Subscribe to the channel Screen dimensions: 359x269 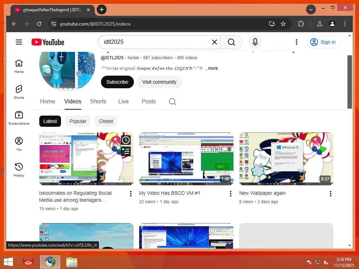[x=117, y=82]
